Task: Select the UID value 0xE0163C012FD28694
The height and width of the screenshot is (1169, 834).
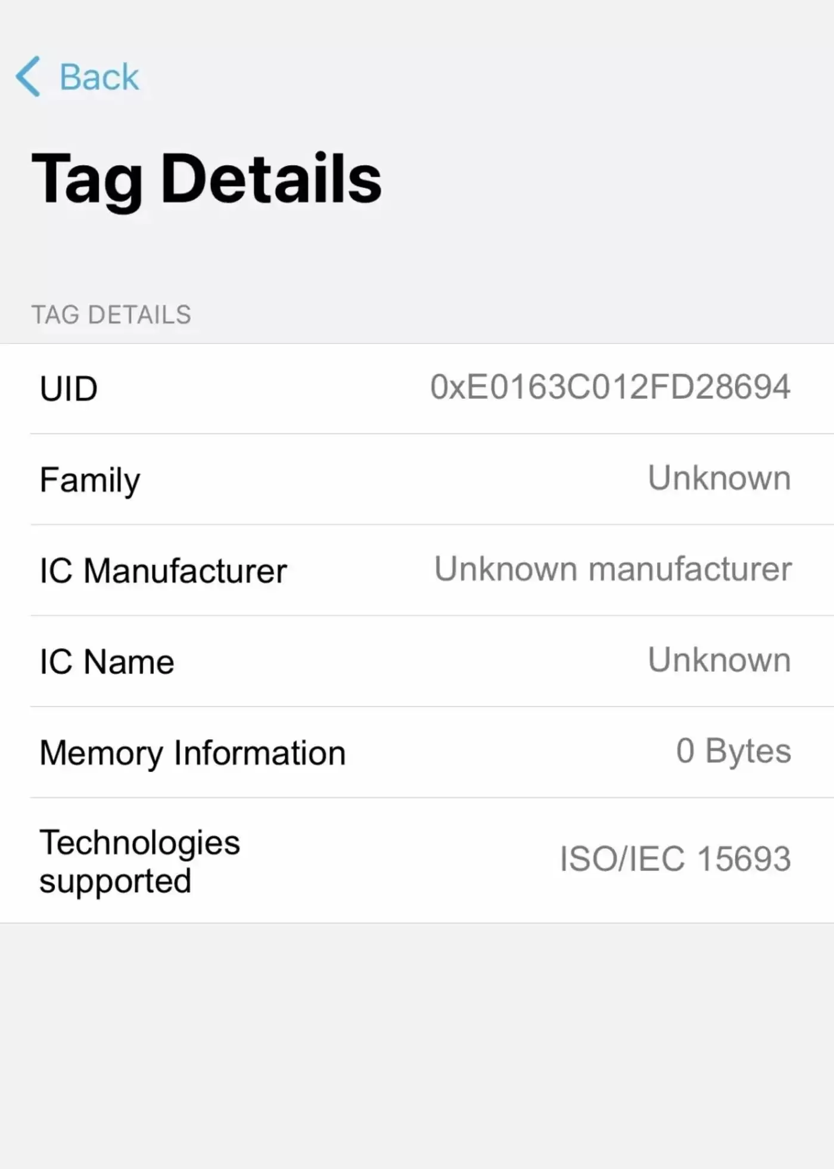Action: (610, 387)
